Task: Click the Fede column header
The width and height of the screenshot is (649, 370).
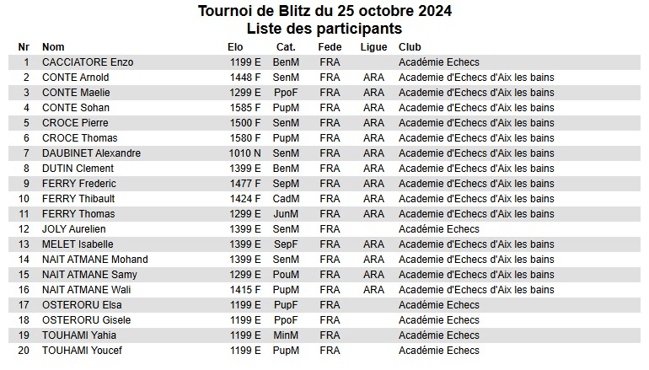Action: pos(330,47)
